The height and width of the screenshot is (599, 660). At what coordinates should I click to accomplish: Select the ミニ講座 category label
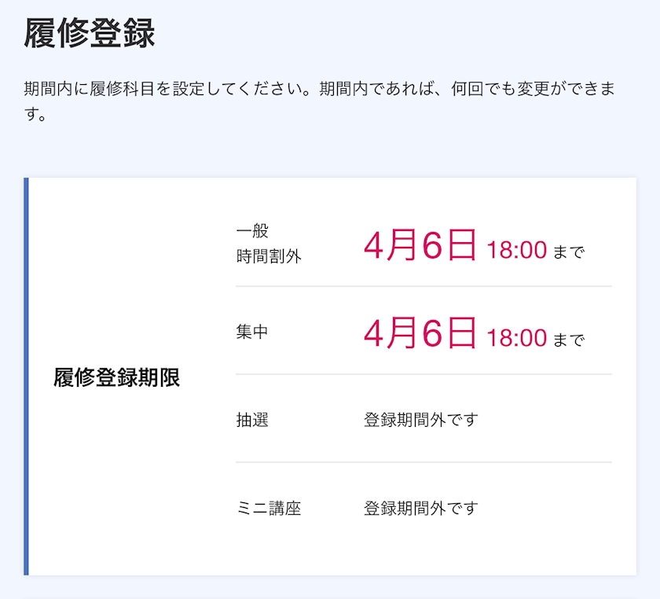coord(269,508)
